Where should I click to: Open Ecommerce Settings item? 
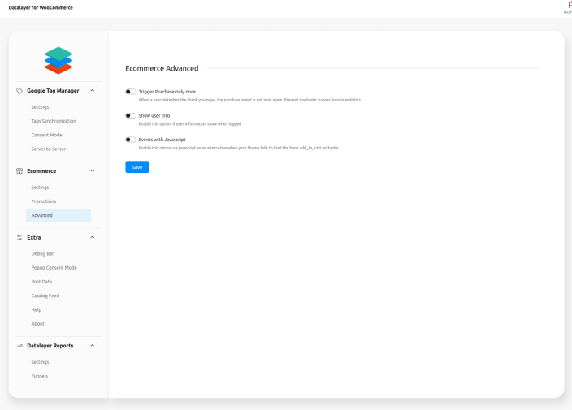pos(40,188)
